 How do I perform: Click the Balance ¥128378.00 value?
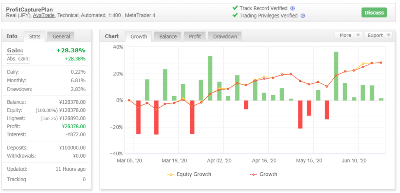point(72,102)
